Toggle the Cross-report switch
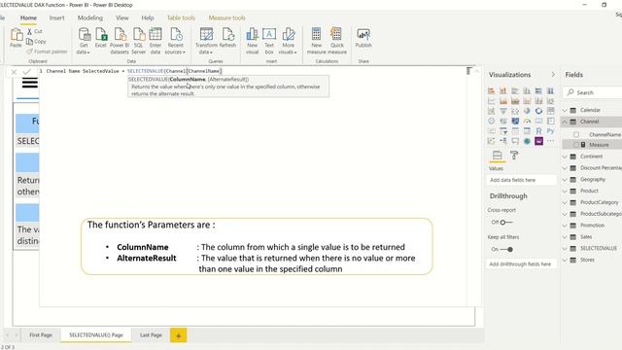Image resolution: width=622 pixels, height=350 pixels. click(506, 223)
